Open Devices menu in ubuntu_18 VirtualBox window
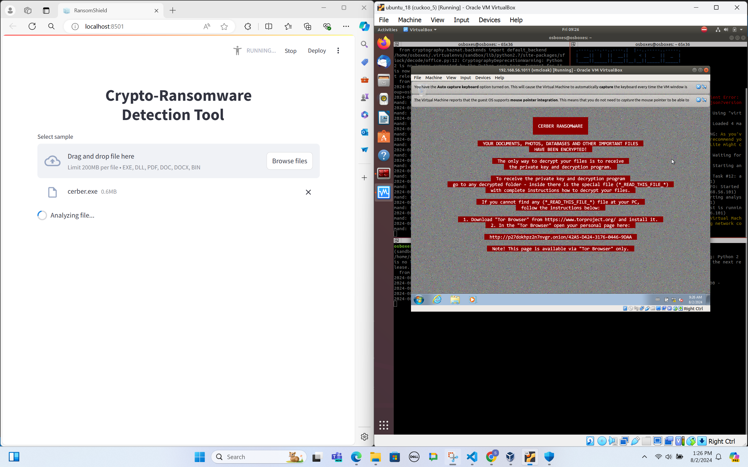This screenshot has width=748, height=467. [489, 20]
